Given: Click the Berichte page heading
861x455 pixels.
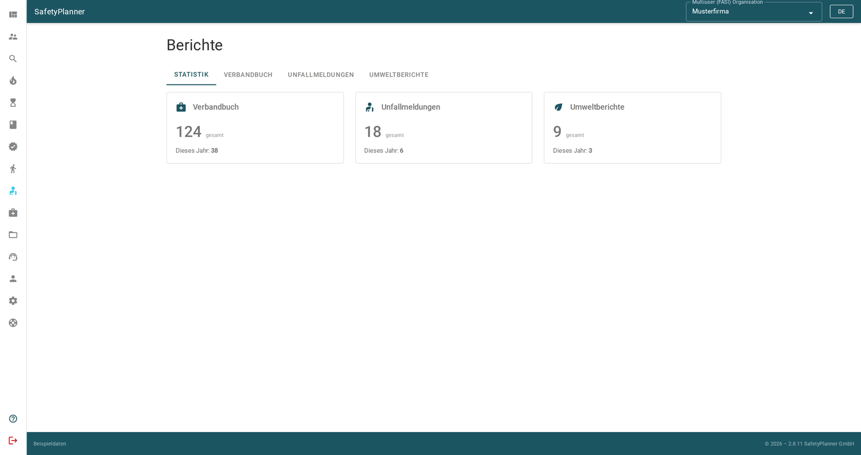Looking at the screenshot, I should coord(195,45).
